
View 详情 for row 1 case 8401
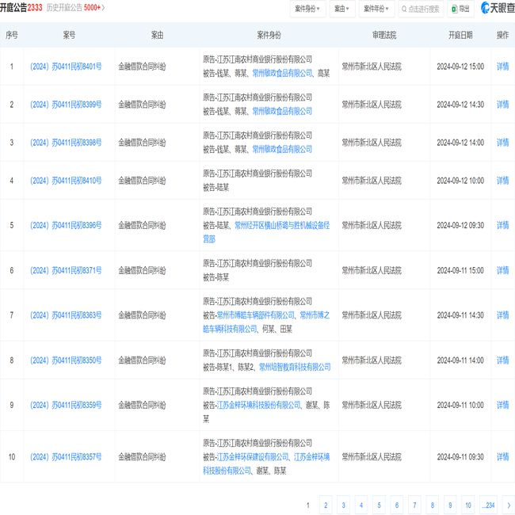pos(502,67)
